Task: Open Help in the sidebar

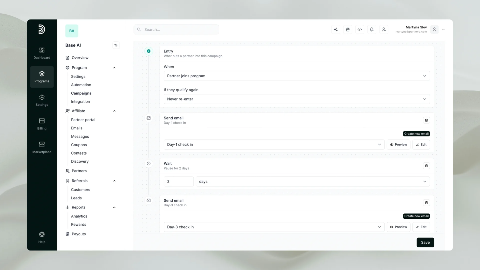Action: coord(42,237)
